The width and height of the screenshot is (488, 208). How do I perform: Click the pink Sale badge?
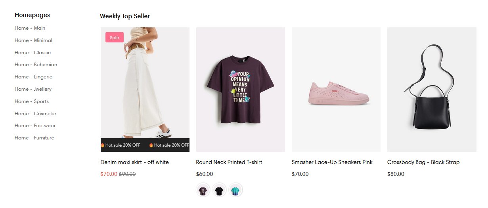[114, 38]
